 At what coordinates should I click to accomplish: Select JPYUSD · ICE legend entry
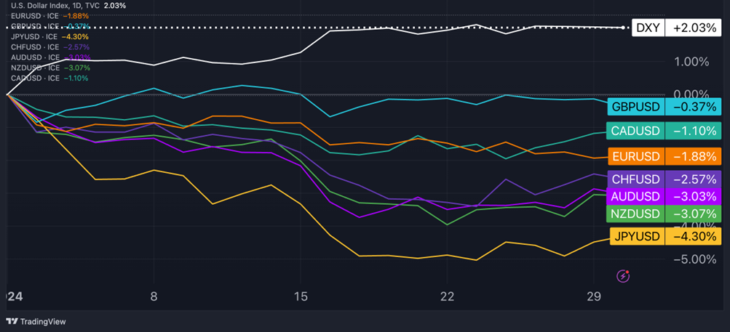(34, 36)
